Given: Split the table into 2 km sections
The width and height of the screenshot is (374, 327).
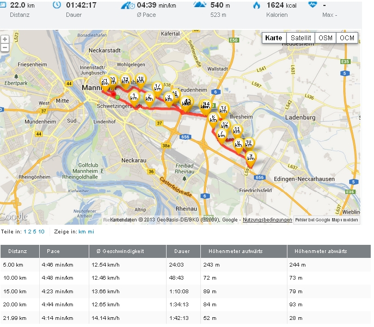Looking at the screenshot, I should click(29, 232).
